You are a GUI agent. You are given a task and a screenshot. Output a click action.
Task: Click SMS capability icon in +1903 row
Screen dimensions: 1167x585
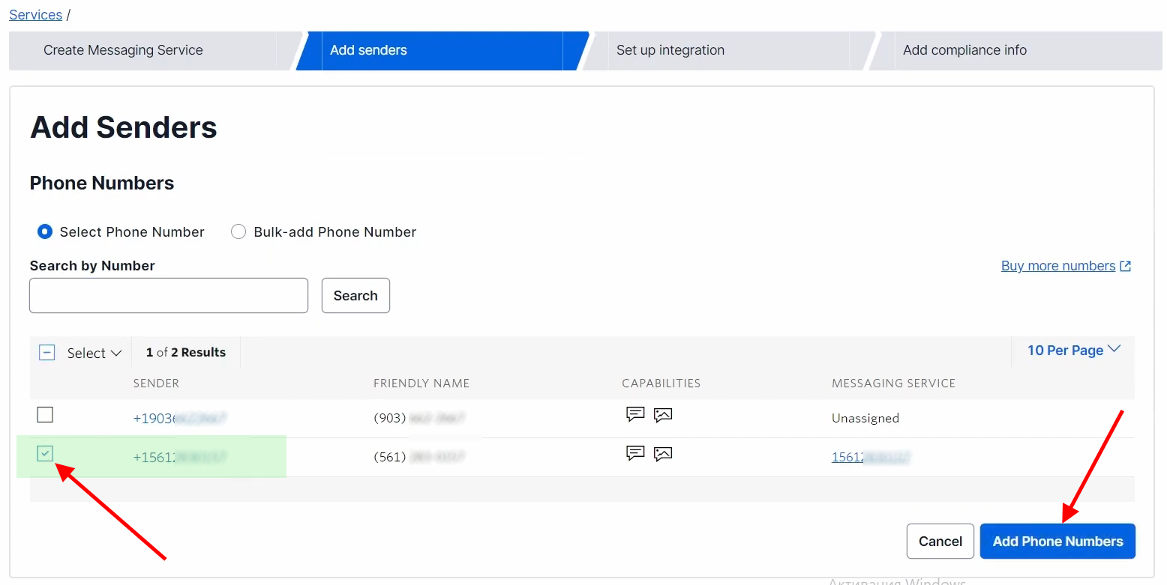click(x=635, y=414)
